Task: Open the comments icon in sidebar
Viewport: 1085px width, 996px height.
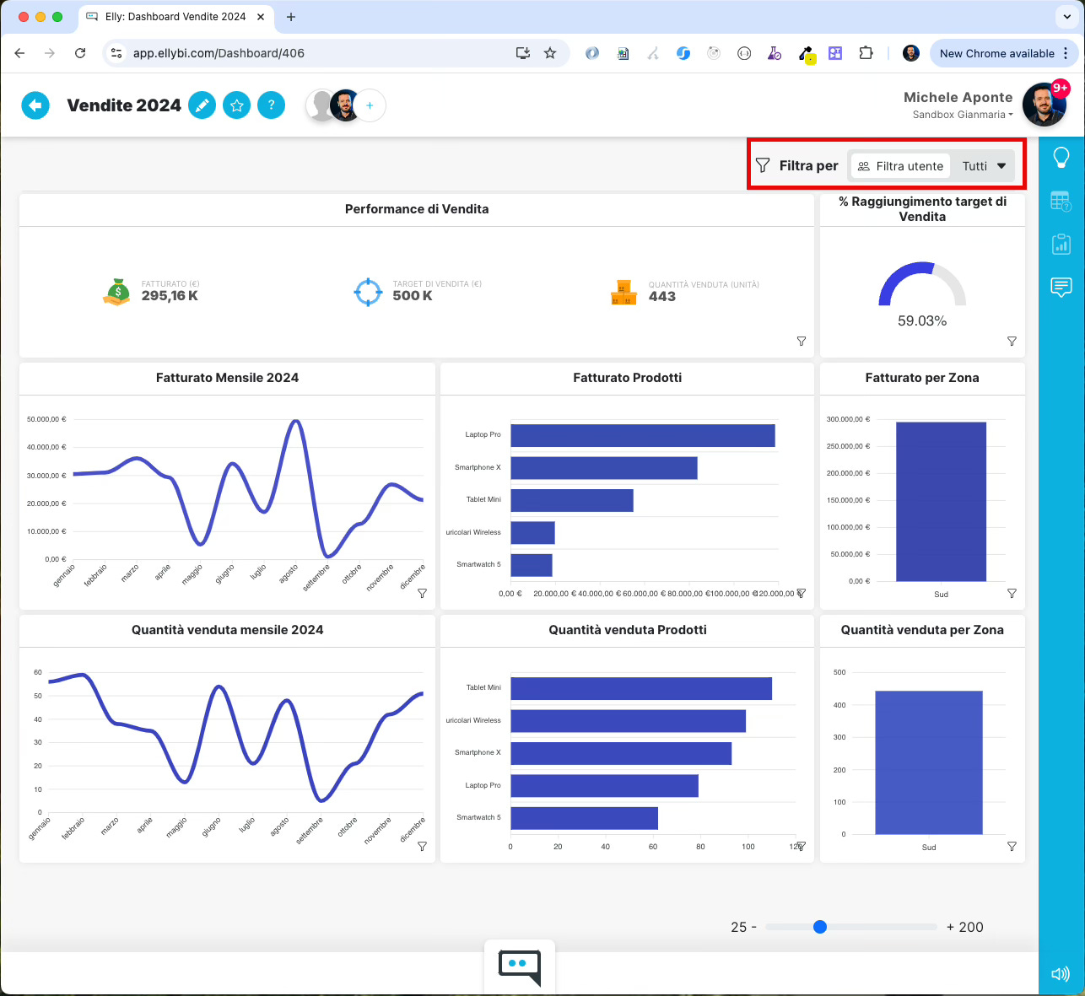Action: pos(1061,287)
